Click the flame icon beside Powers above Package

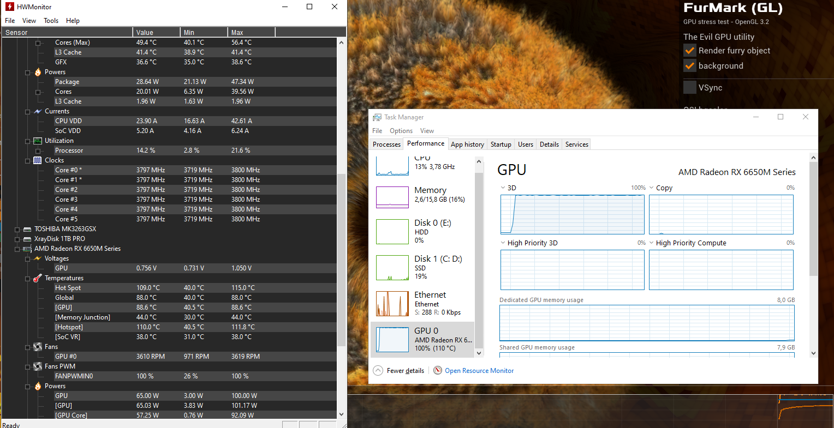[38, 72]
